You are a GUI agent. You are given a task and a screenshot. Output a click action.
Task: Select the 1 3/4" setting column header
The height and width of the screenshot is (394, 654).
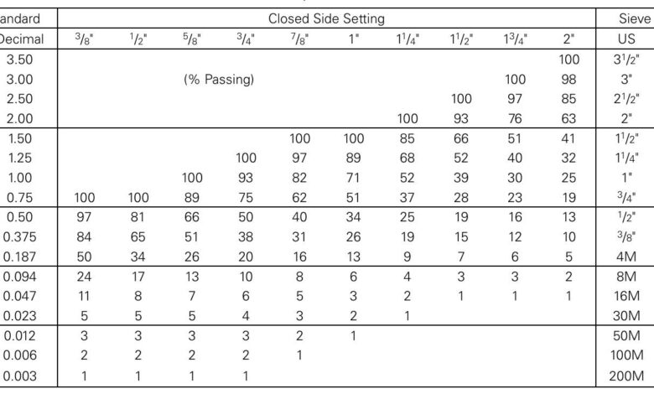[x=515, y=39]
